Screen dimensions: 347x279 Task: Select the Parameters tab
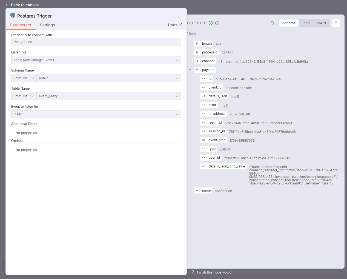[x=21, y=25]
